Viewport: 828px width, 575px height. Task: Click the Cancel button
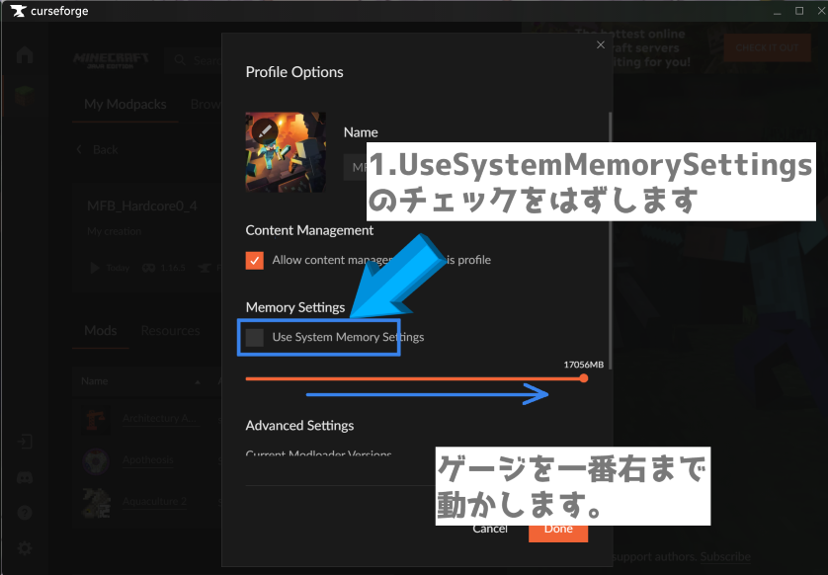click(490, 530)
